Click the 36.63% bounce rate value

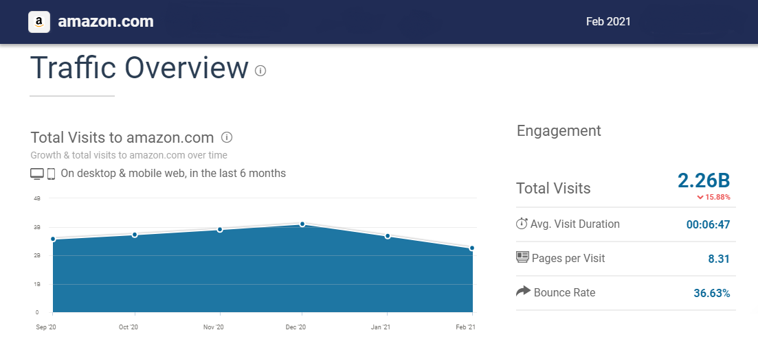pyautogui.click(x=711, y=293)
